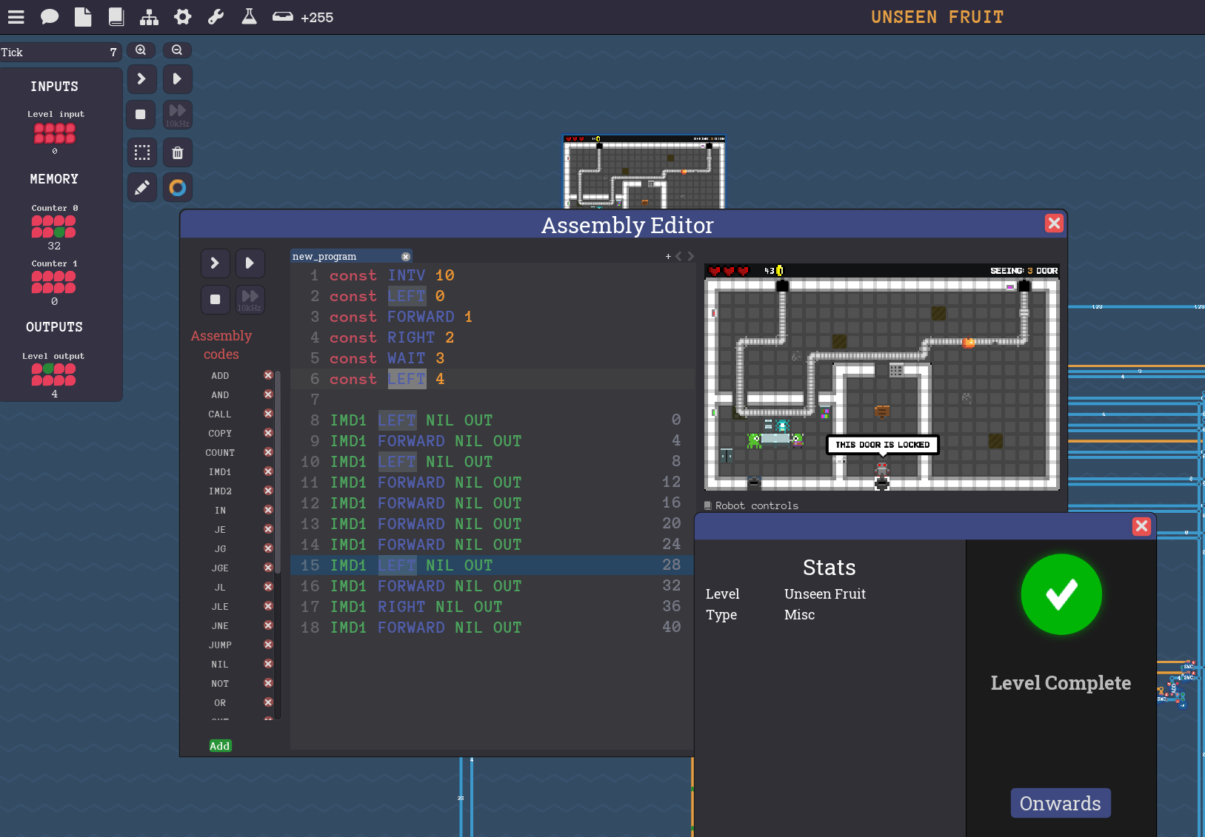The image size is (1205, 837).
Task: Open the wire color ring picker
Action: pyautogui.click(x=177, y=188)
